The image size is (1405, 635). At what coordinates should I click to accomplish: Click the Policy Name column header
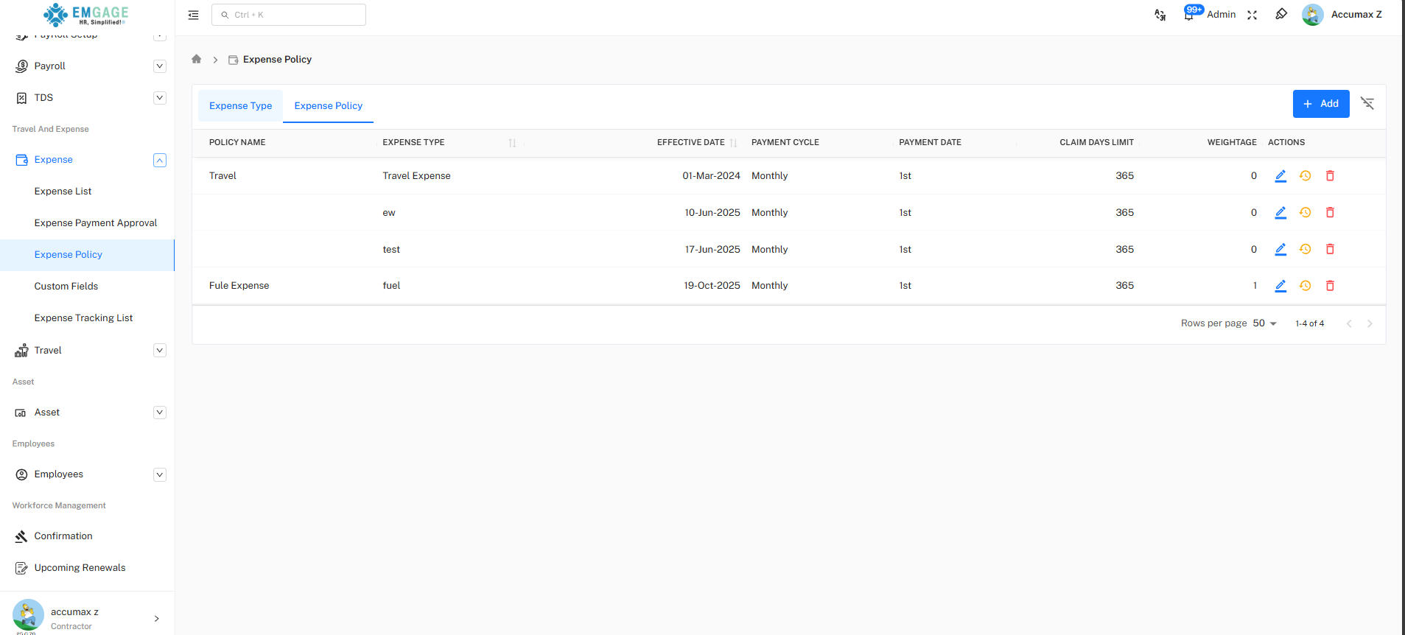237,143
